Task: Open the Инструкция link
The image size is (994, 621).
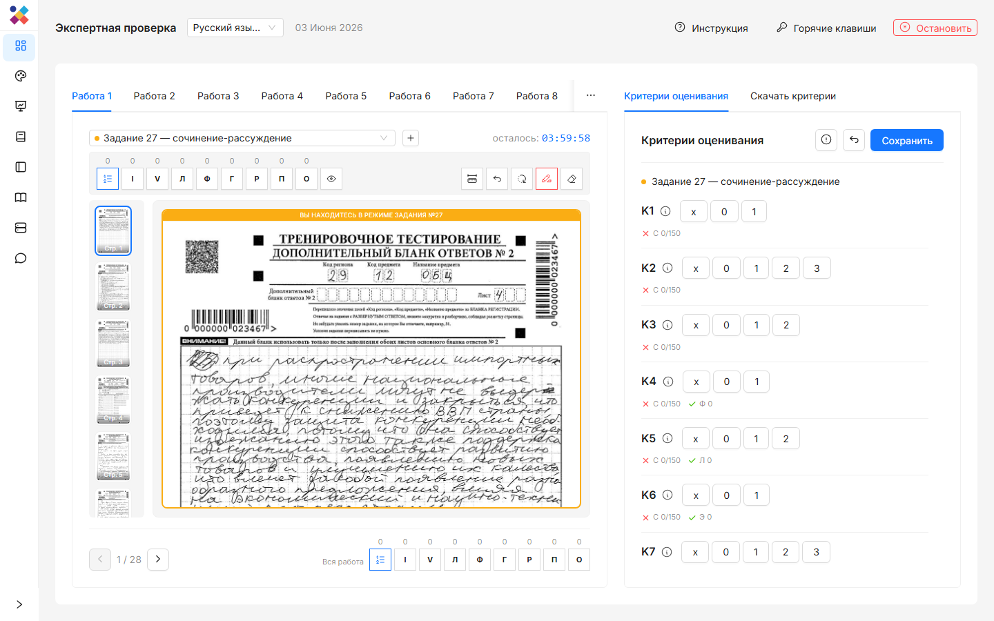Action: tap(712, 28)
